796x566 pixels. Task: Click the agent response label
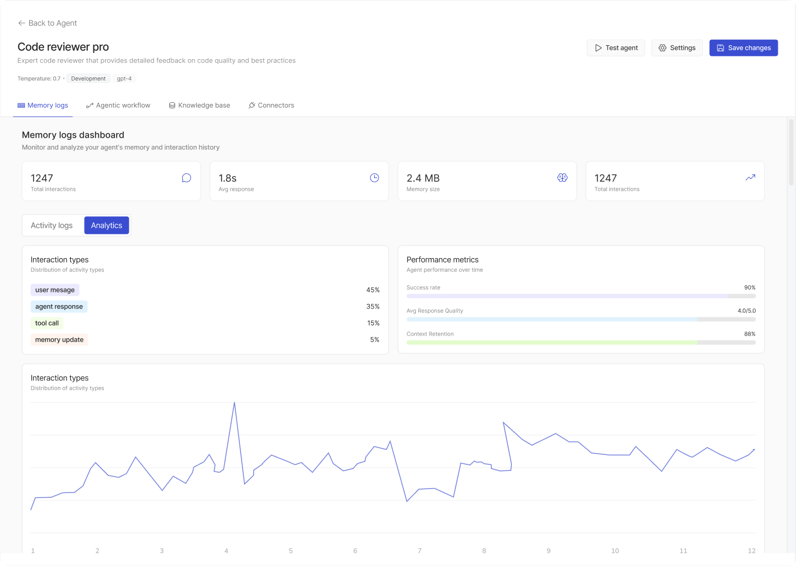(x=59, y=307)
